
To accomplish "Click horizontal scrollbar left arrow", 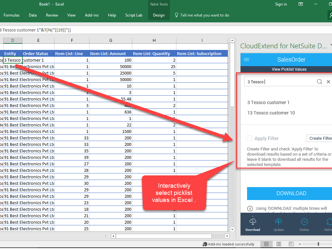I will [113, 236].
